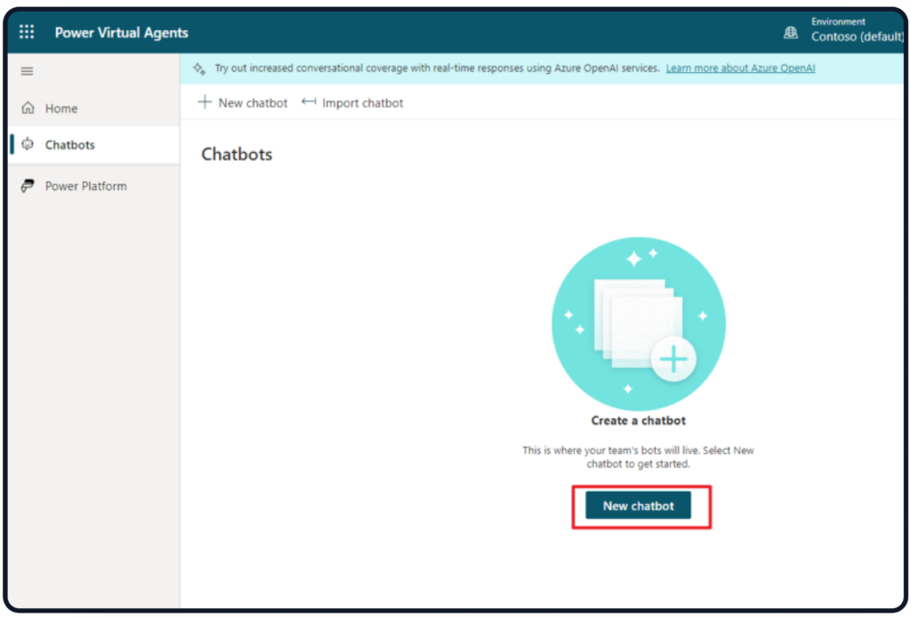The image size is (911, 618).
Task: Click Import chatbot in the command bar
Action: pyautogui.click(x=352, y=103)
